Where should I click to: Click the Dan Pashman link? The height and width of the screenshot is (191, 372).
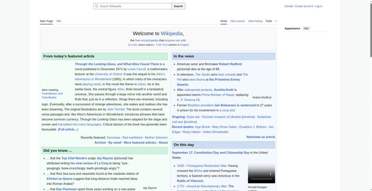tap(66, 189)
